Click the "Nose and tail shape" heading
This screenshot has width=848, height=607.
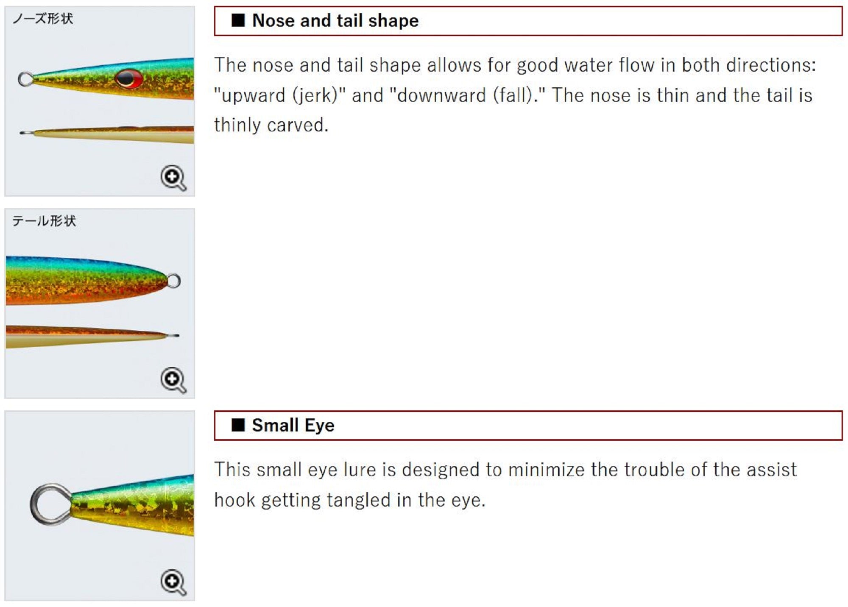[x=335, y=20]
